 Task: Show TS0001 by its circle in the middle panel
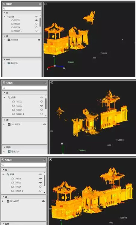tap(42, 101)
